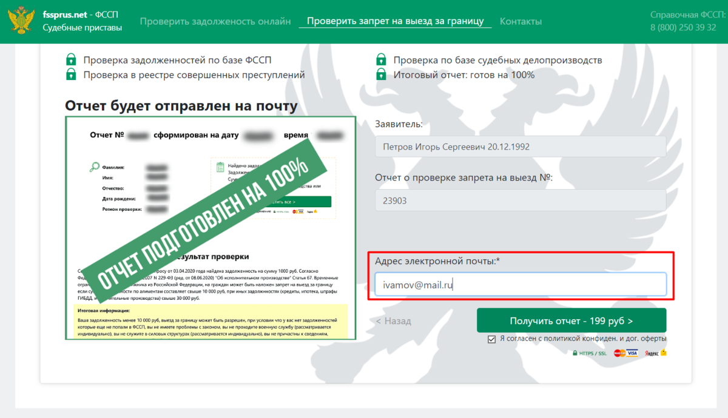Click the FSSP eagle emblem logo
The height and width of the screenshot is (418, 728).
pyautogui.click(x=21, y=21)
